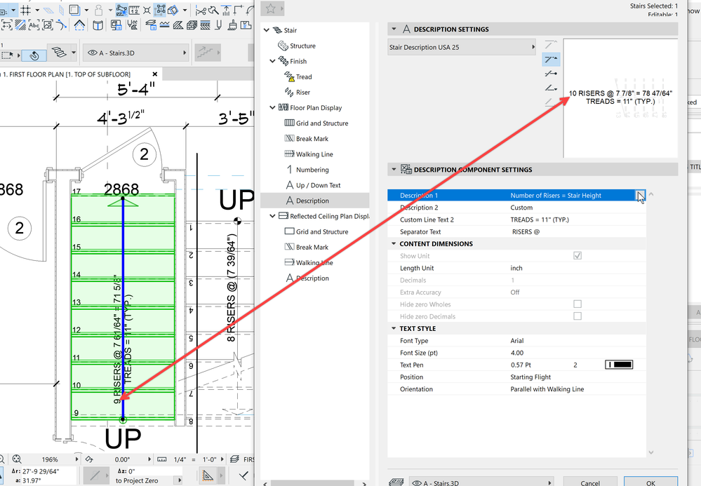Click the Fill tool hatch icon in toolbar
The width and height of the screenshot is (701, 486).
(x=19, y=25)
